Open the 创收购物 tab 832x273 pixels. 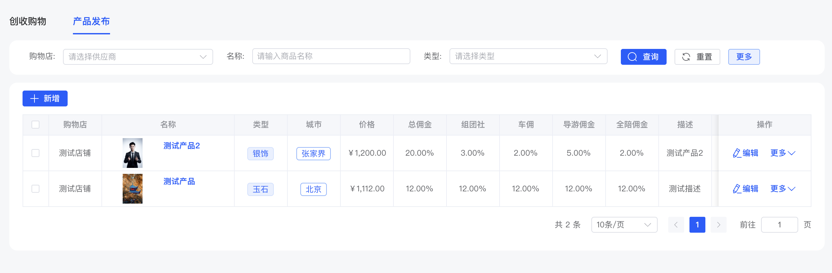[x=28, y=21]
